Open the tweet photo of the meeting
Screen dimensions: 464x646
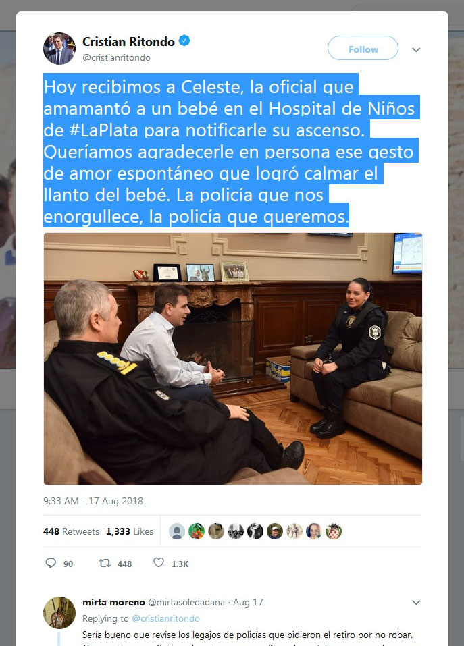(233, 358)
